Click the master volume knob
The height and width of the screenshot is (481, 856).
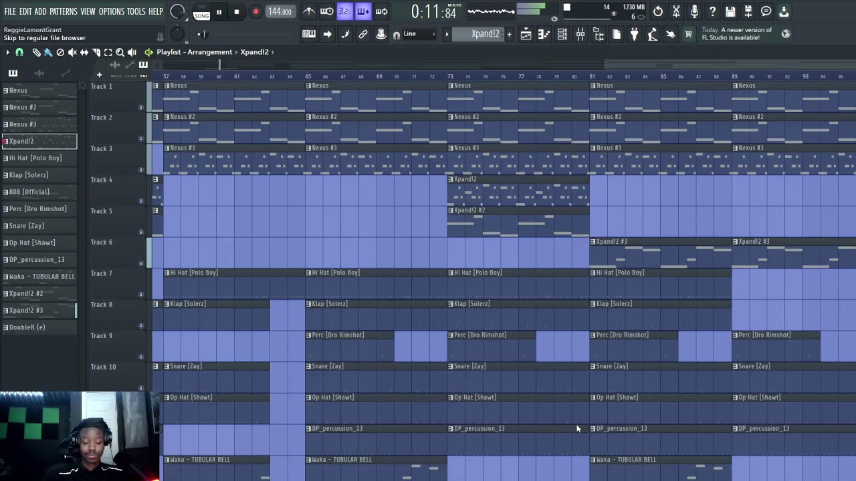click(178, 11)
